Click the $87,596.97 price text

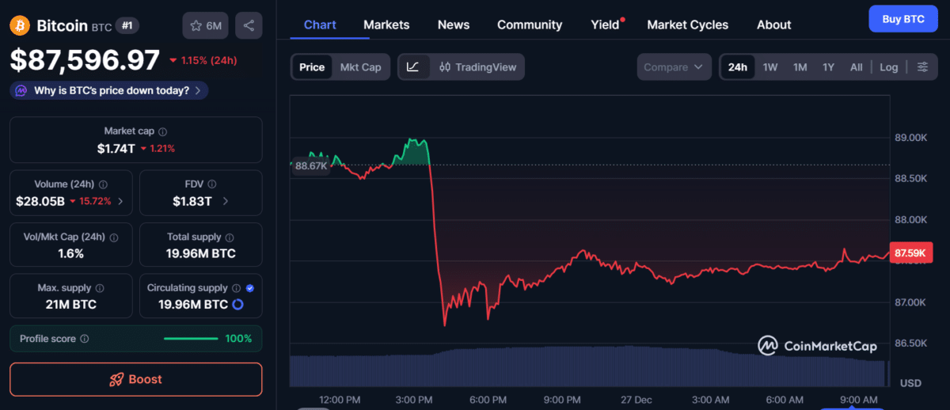pyautogui.click(x=85, y=59)
